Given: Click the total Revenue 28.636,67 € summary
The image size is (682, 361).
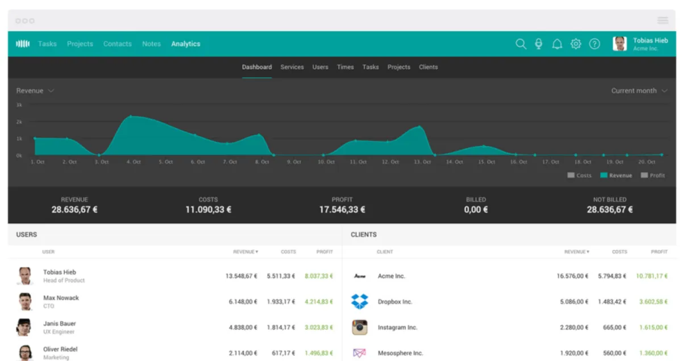Looking at the screenshot, I should (74, 209).
